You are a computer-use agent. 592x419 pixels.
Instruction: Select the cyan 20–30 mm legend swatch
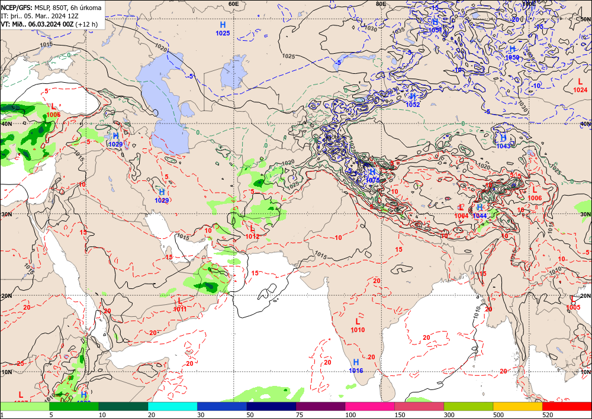pos(172,406)
